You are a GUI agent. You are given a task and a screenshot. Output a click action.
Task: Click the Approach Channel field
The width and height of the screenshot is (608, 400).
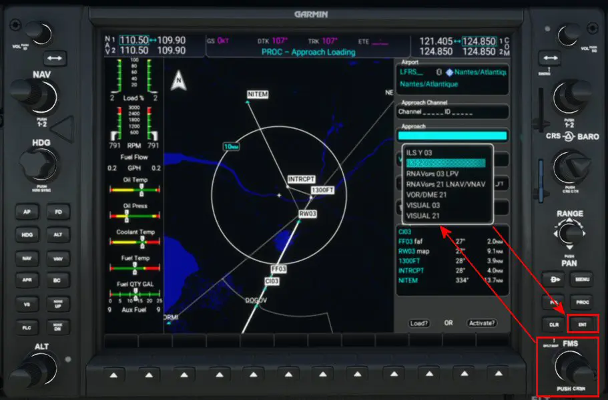point(452,112)
